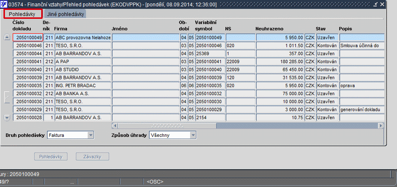Select document number 2050100046
The height and width of the screenshot is (187, 397).
tap(28, 46)
